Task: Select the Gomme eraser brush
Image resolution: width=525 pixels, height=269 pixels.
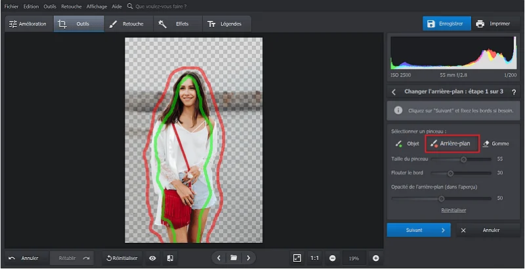Action: 495,143
